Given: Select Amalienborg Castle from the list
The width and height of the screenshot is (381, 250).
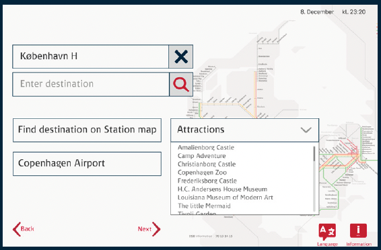Looking at the screenshot, I should (x=206, y=147).
